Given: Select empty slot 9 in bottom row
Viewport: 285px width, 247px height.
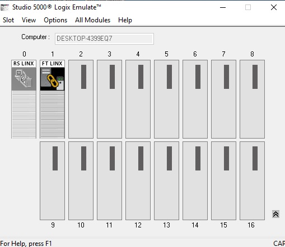Looking at the screenshot, I should 52,180.
